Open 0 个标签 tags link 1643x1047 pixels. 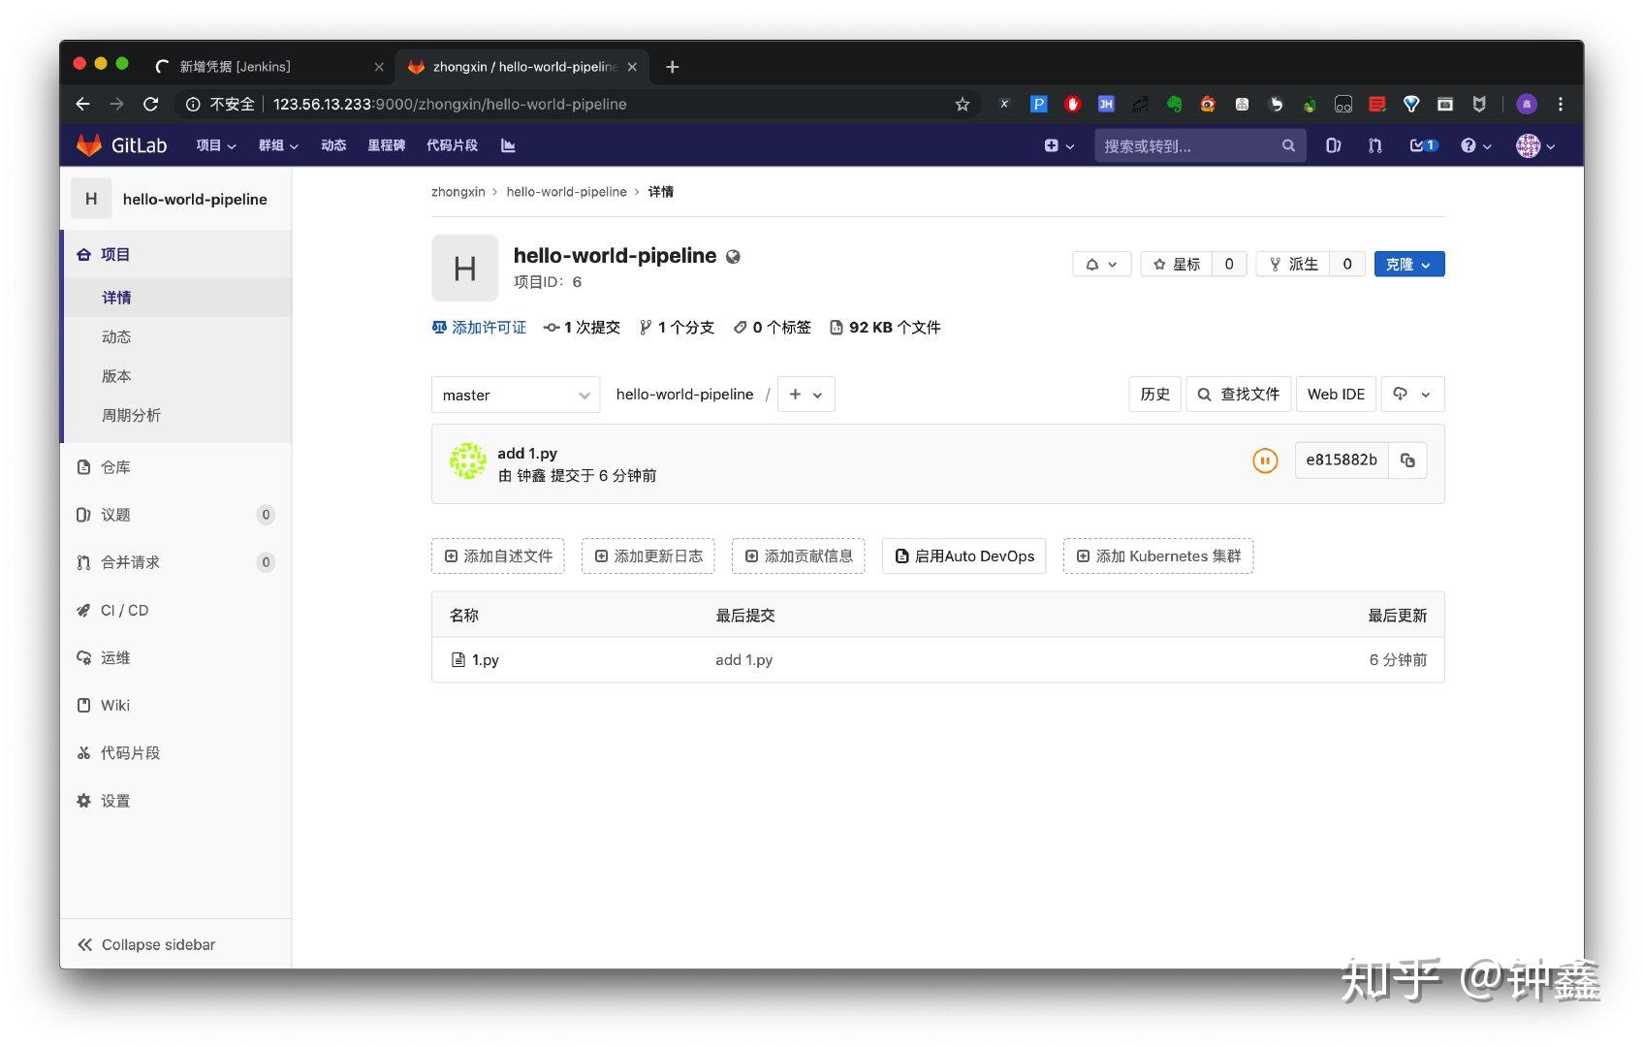click(773, 328)
